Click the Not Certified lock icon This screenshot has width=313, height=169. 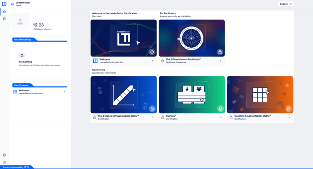[22, 55]
